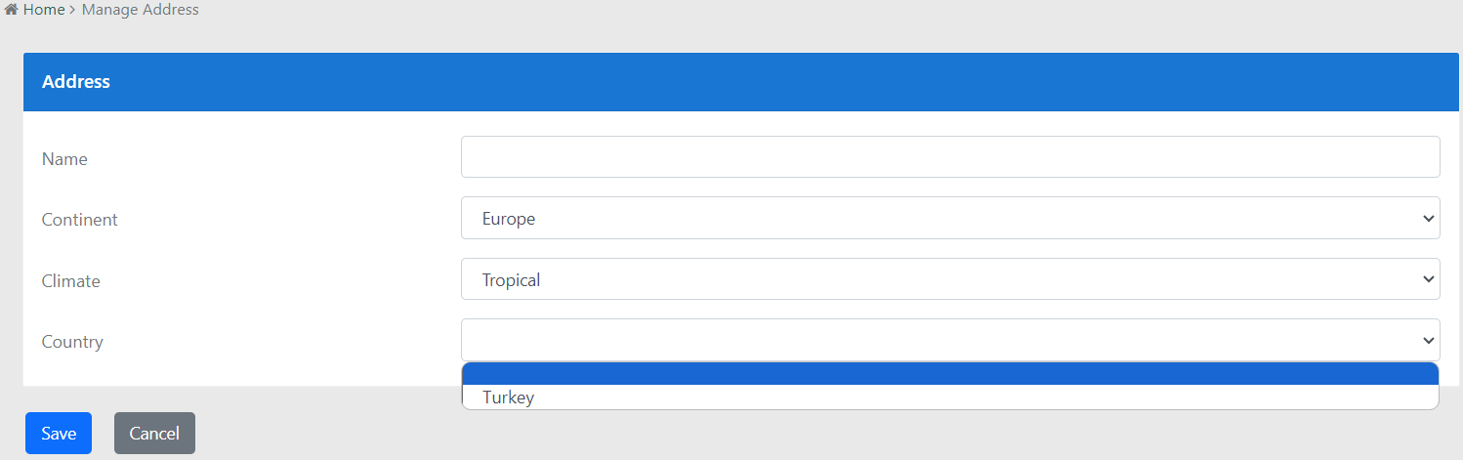Image resolution: width=1463 pixels, height=460 pixels.
Task: Click the Manage Address breadcrumb text
Action: coord(140,10)
